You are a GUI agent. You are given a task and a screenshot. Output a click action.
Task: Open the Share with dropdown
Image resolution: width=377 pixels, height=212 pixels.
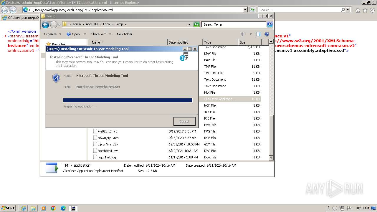click(x=101, y=34)
